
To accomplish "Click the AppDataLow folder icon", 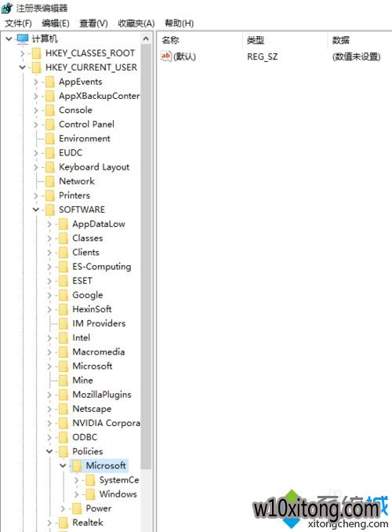I will pyautogui.click(x=64, y=224).
